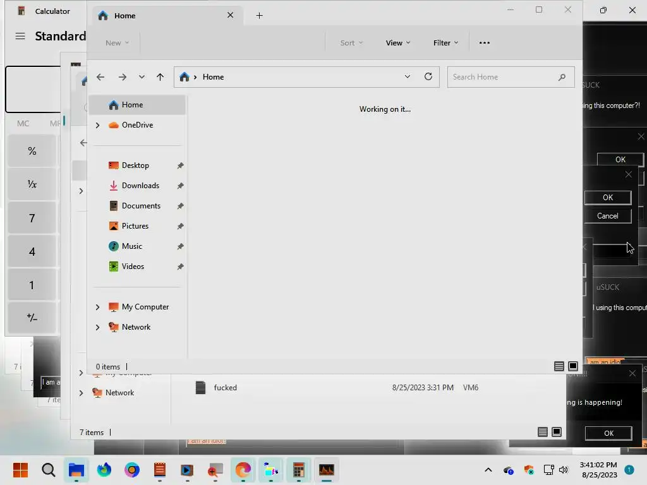Open taskbar Search

click(48, 470)
